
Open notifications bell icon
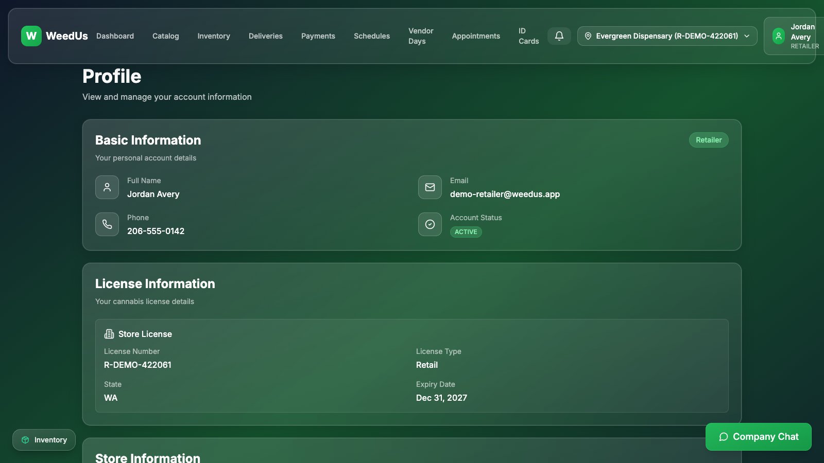[559, 36]
